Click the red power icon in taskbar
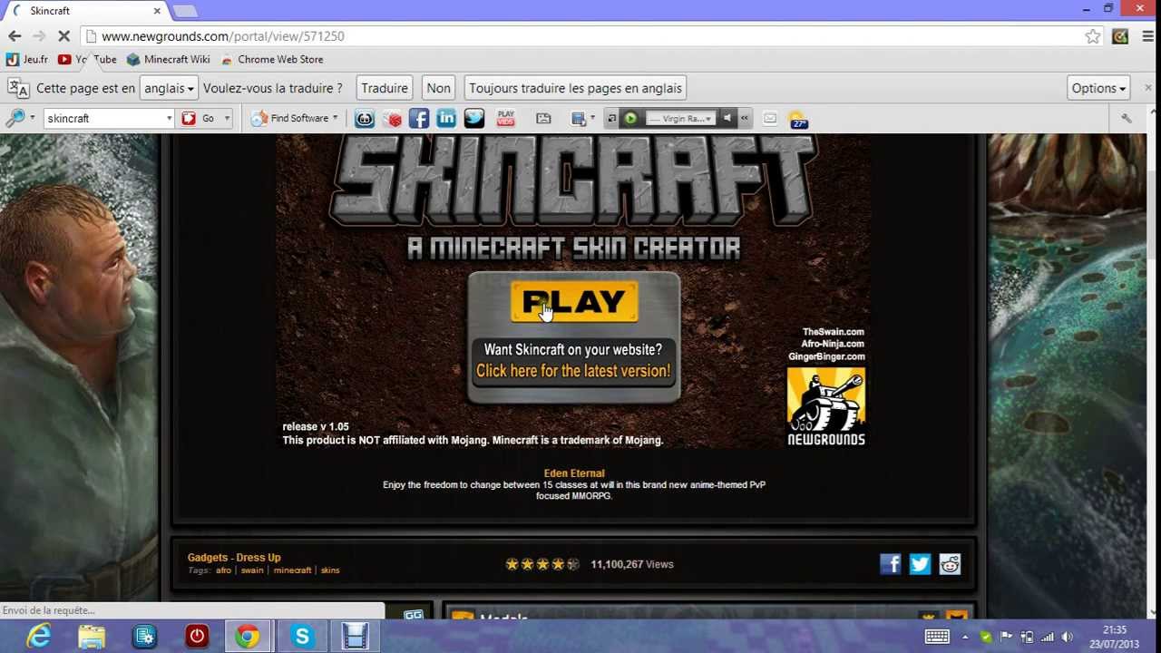The image size is (1161, 653). click(197, 637)
